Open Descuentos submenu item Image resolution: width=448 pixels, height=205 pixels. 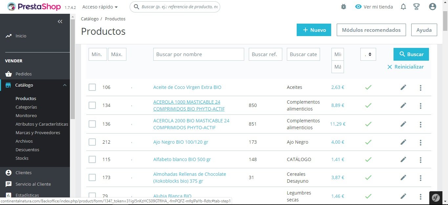tap(27, 150)
